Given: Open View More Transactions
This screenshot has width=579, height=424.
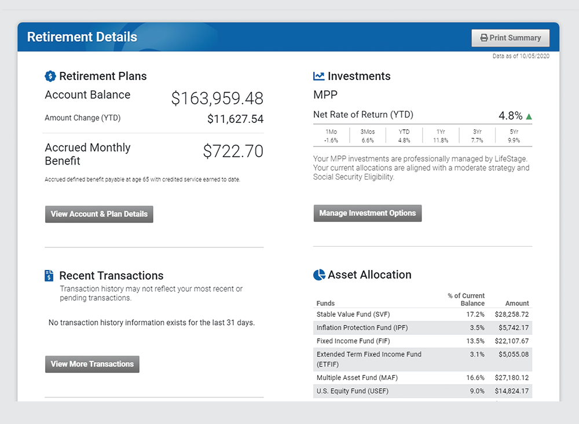Looking at the screenshot, I should point(92,364).
